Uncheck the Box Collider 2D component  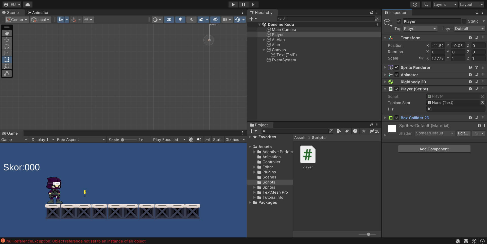[397, 118]
